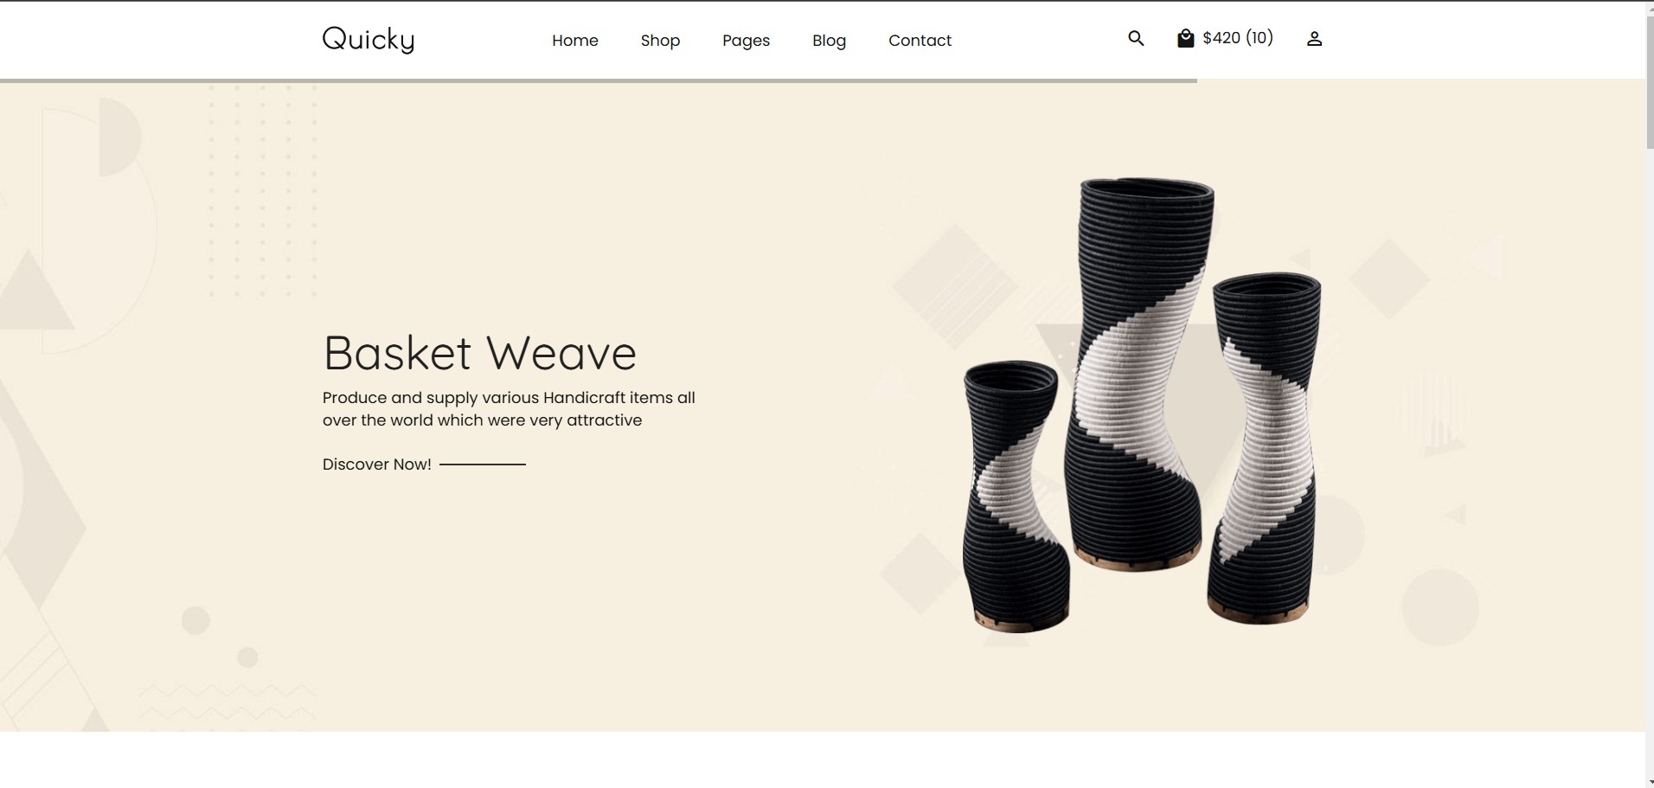This screenshot has width=1654, height=788.
Task: Open the user account icon
Action: (1314, 39)
